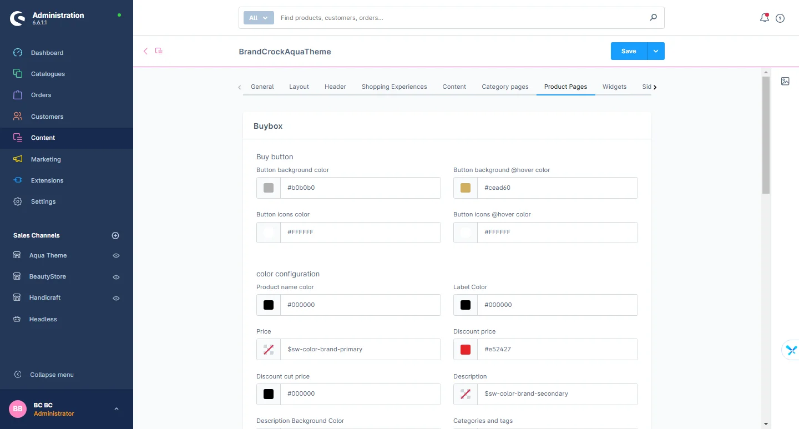Toggle visibility eye for Handicraft channel
Screen dimensions: 799x429
[x=116, y=298]
